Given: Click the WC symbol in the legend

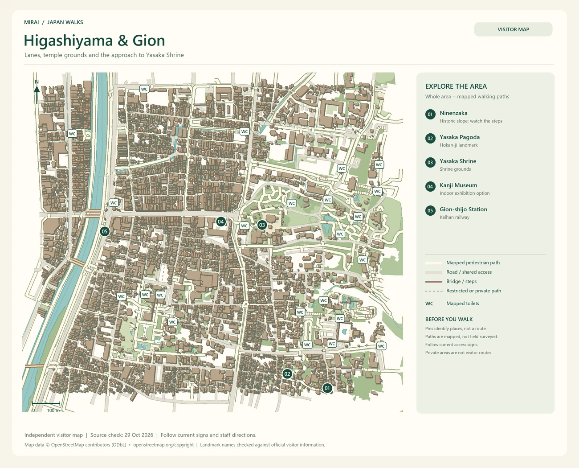Looking at the screenshot, I should pyautogui.click(x=429, y=304).
